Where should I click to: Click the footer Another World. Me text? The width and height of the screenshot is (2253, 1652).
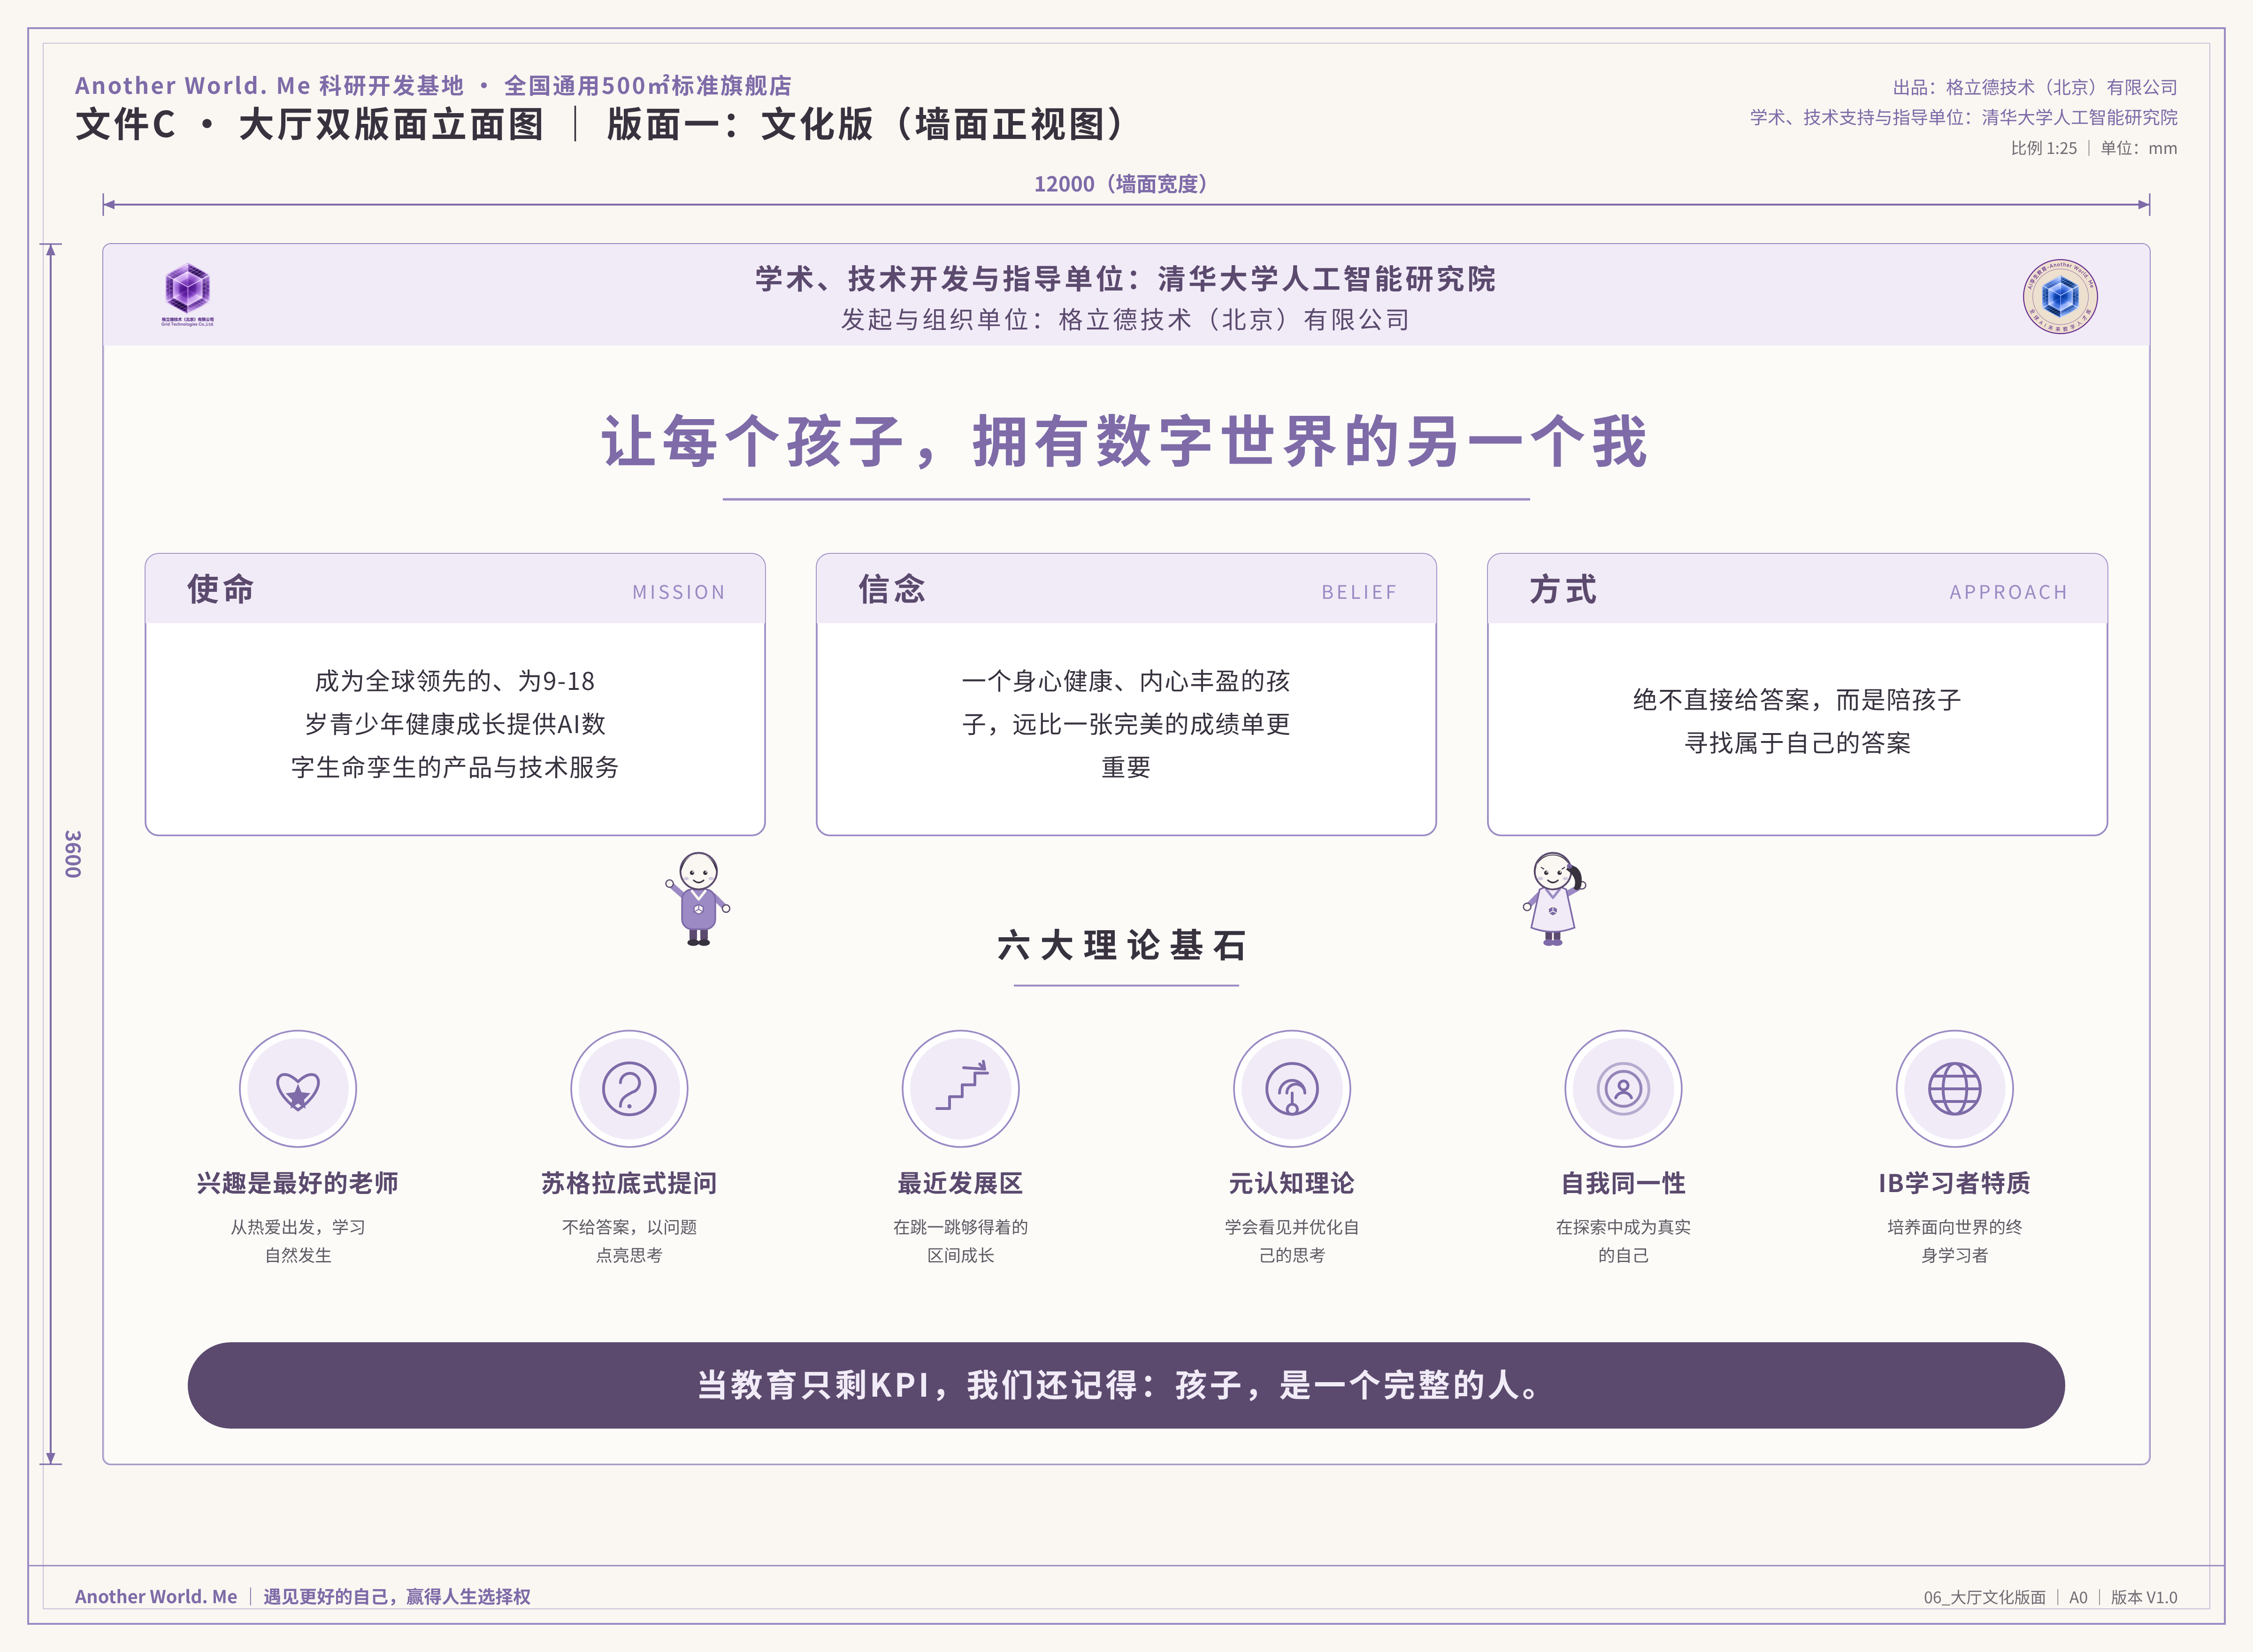click(156, 1597)
